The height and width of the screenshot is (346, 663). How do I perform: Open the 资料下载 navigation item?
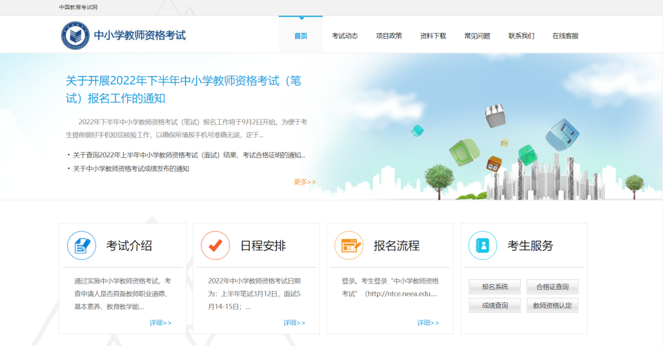pos(433,36)
